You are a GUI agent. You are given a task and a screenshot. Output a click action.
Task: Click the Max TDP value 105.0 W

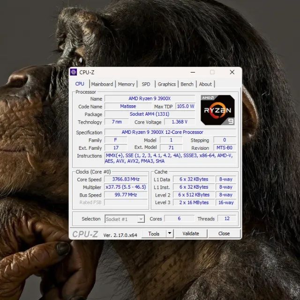pyautogui.click(x=186, y=106)
